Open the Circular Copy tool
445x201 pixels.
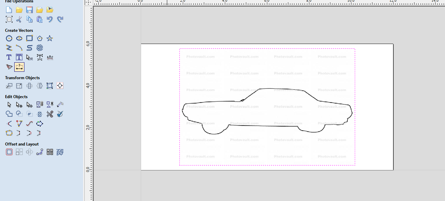point(30,152)
